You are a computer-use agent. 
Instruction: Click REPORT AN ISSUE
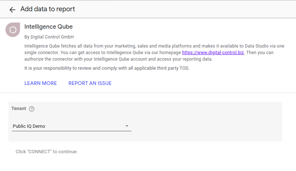pos(90,83)
